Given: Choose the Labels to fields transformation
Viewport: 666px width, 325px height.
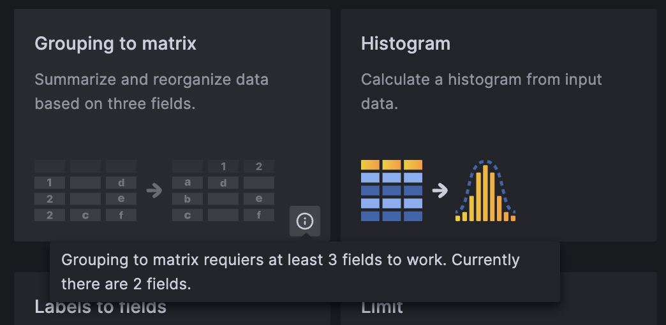Looking at the screenshot, I should click(100, 308).
